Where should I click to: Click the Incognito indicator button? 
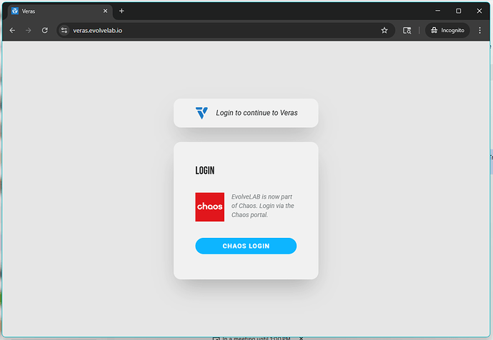coord(447,30)
